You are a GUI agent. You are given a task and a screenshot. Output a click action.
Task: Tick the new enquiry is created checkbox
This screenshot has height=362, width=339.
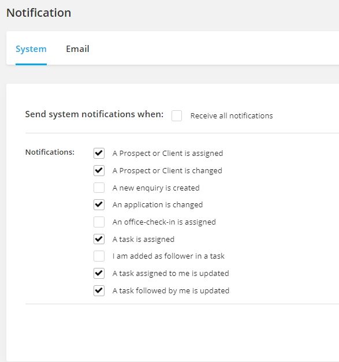99,188
